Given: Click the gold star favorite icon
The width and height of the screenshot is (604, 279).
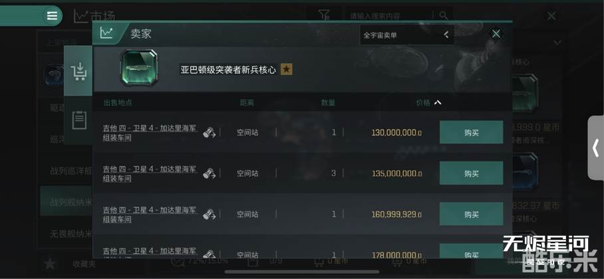Looking at the screenshot, I should [286, 69].
